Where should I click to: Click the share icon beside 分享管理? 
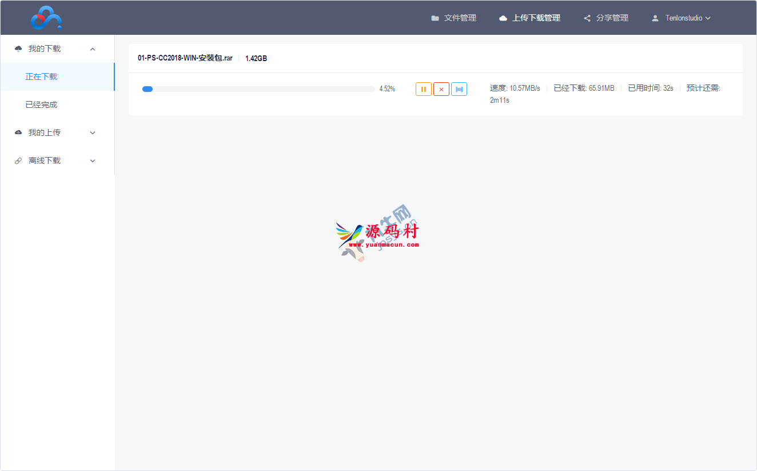point(587,18)
